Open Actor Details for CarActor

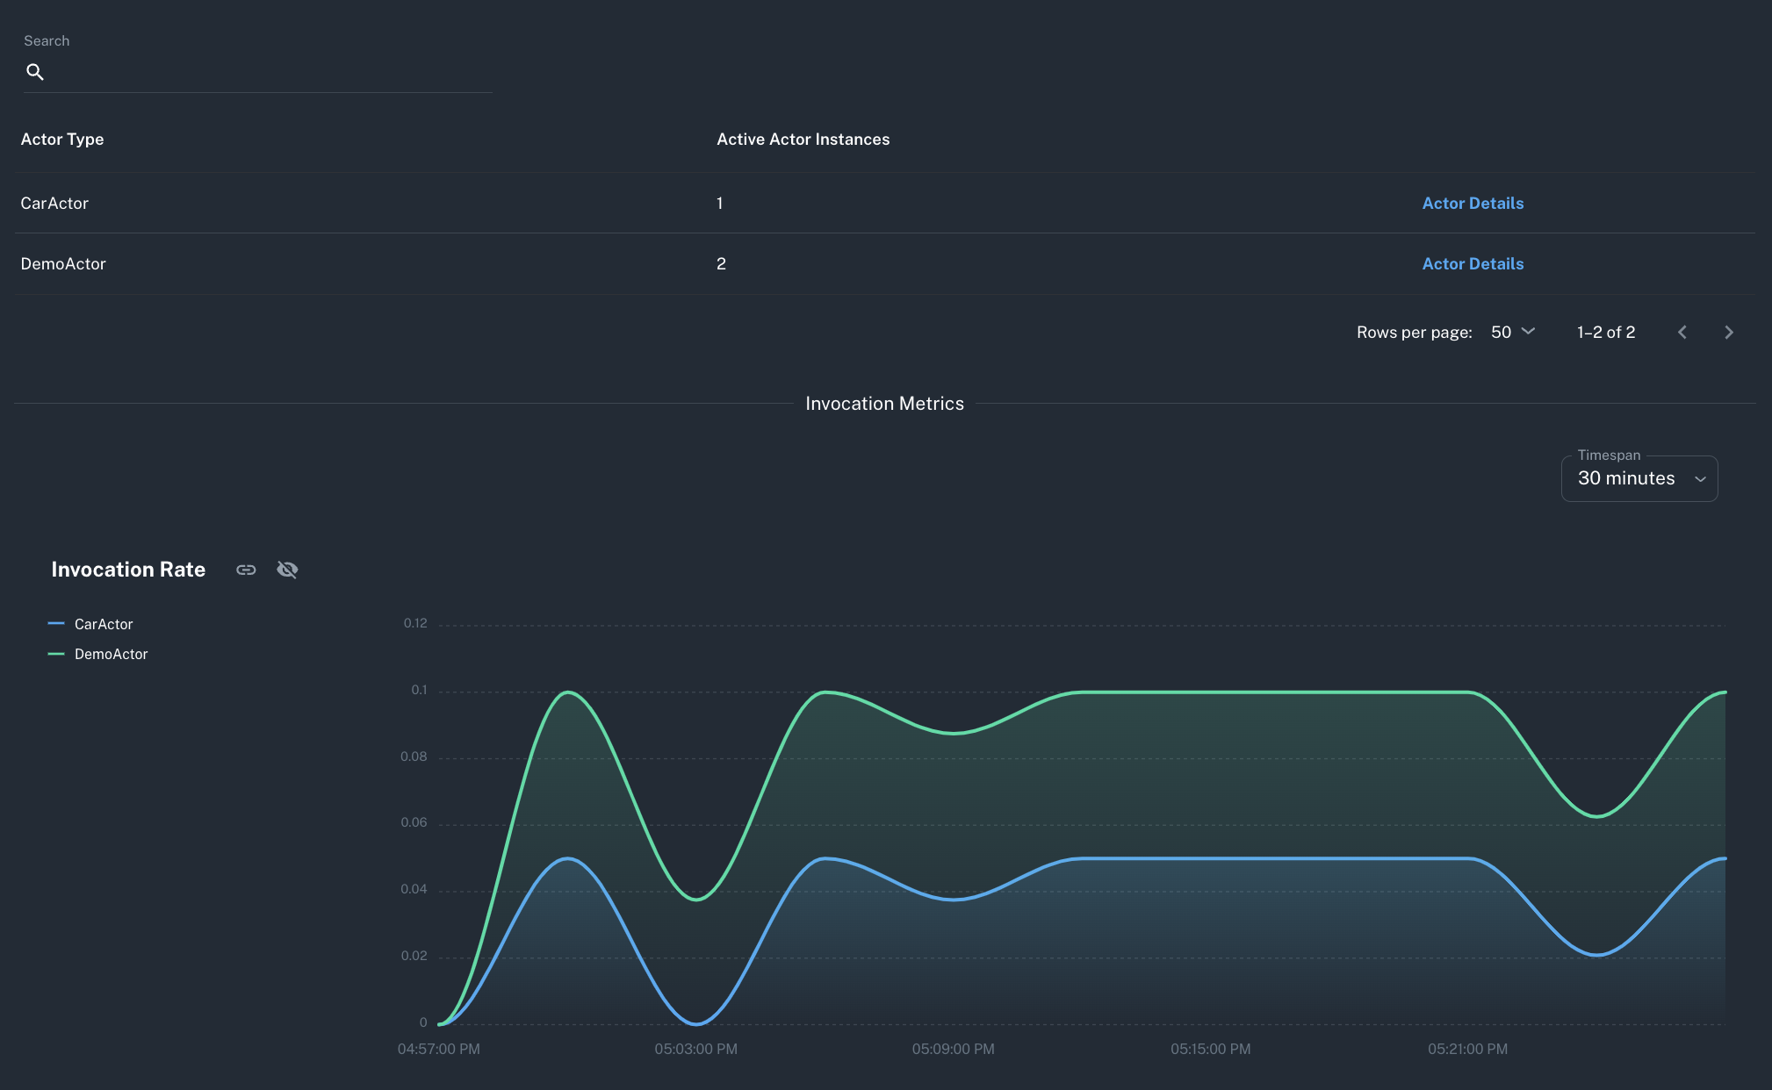tap(1473, 203)
